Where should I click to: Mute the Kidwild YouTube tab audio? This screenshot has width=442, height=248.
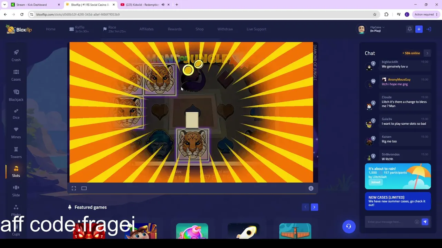(x=163, y=5)
